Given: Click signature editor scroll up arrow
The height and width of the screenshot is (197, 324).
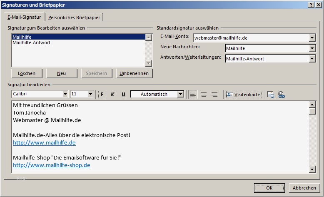Looking at the screenshot, I should (x=312, y=105).
